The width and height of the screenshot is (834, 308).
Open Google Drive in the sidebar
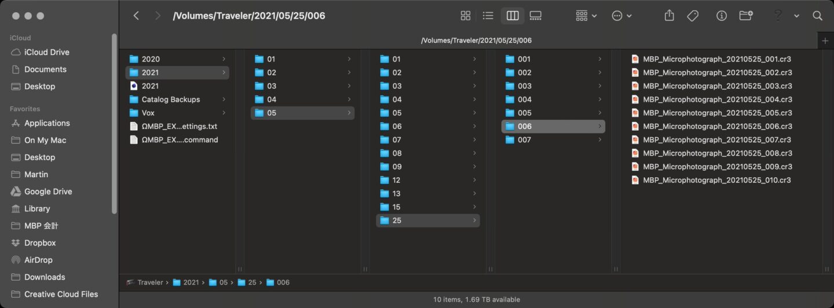coord(47,192)
